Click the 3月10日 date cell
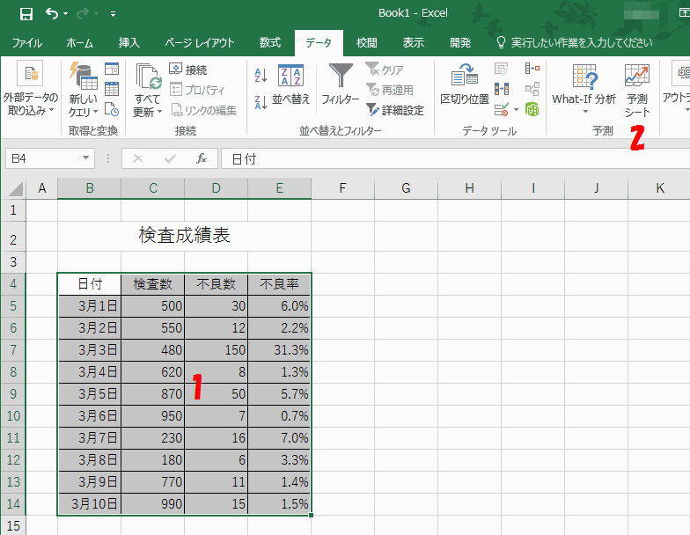 coord(90,504)
